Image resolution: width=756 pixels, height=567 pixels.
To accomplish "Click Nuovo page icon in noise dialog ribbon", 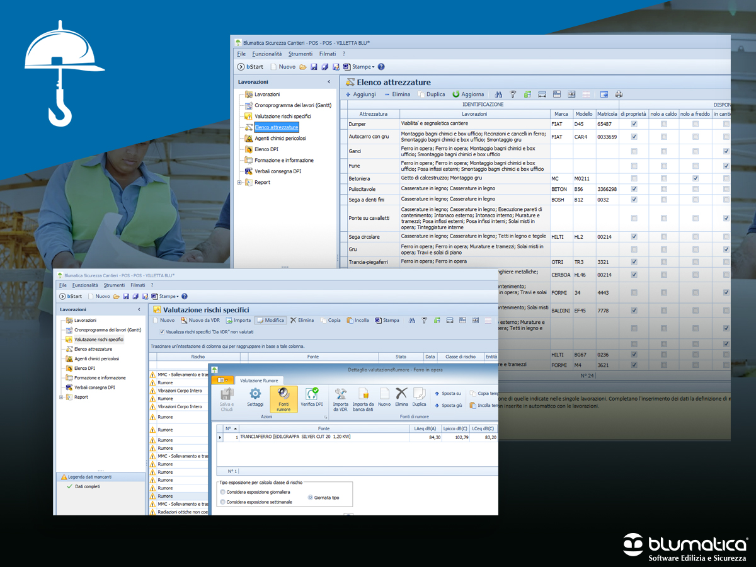I will click(x=384, y=393).
